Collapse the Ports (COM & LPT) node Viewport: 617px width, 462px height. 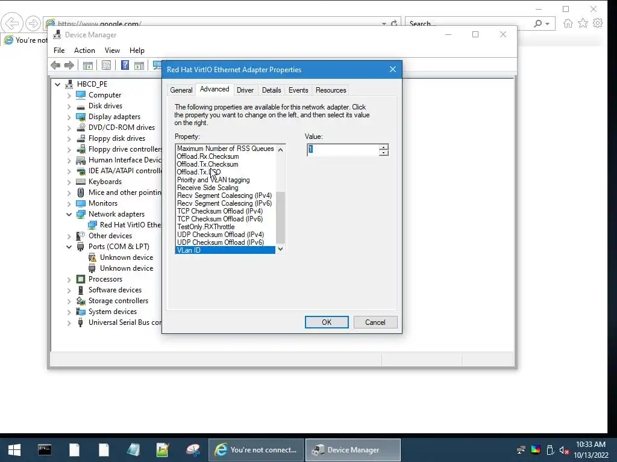69,247
